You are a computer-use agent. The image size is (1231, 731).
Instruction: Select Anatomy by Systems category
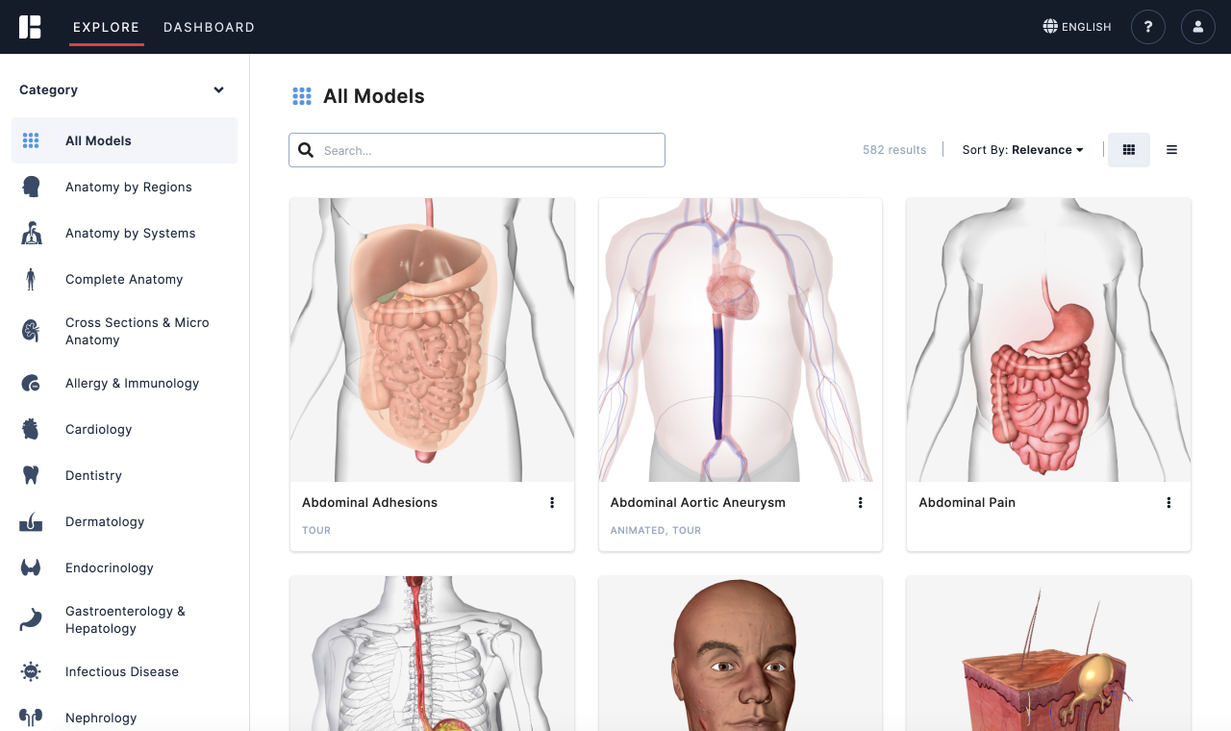click(124, 233)
